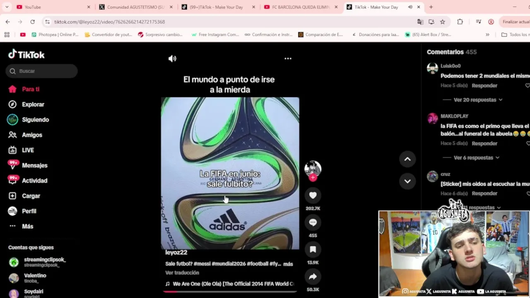Follow the creator via the red plus badge
This screenshot has height=298, width=530.
(x=313, y=178)
